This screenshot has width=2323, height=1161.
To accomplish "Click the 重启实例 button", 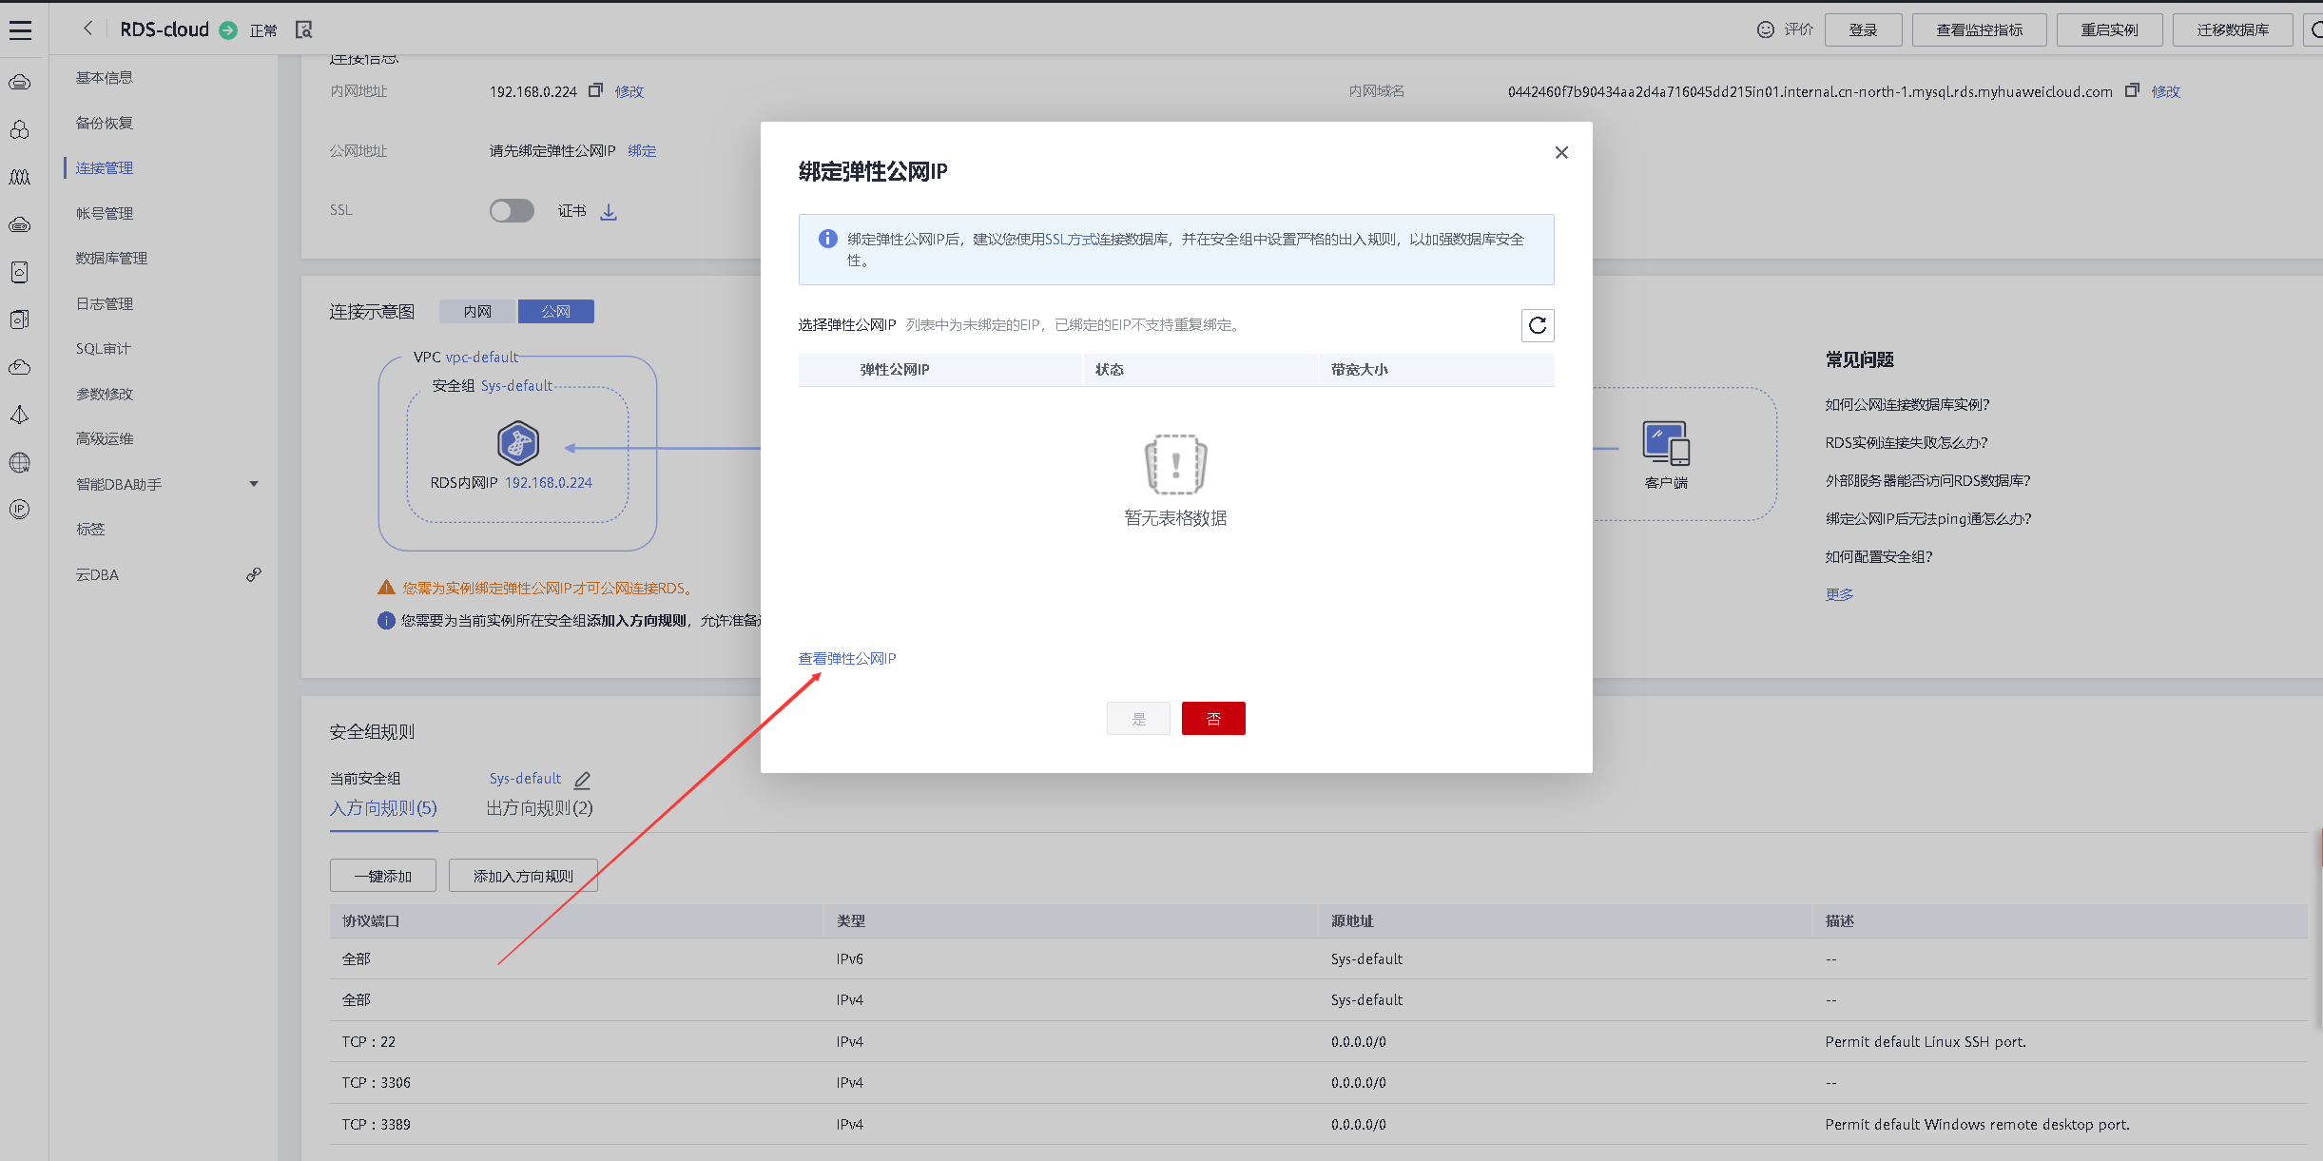I will point(2108,30).
